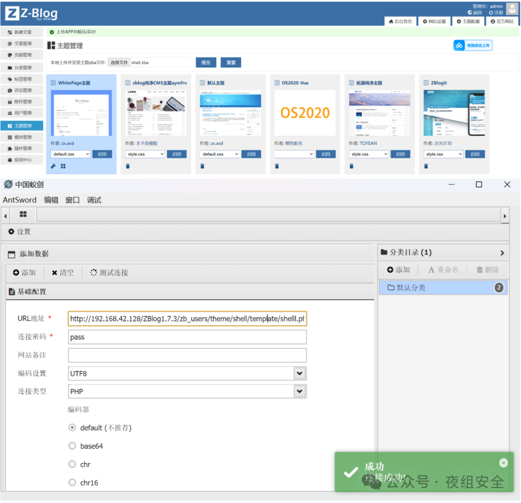
Task: Open 评论管理 in Z-Blog sidebar
Action: [x=22, y=90]
